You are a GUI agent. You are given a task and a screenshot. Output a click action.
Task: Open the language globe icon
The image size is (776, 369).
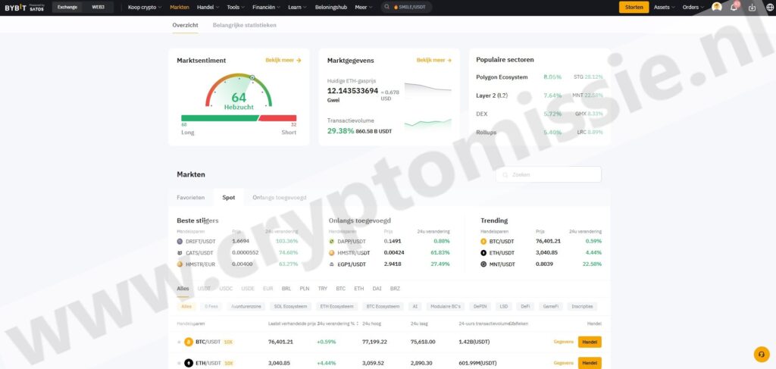(x=768, y=8)
